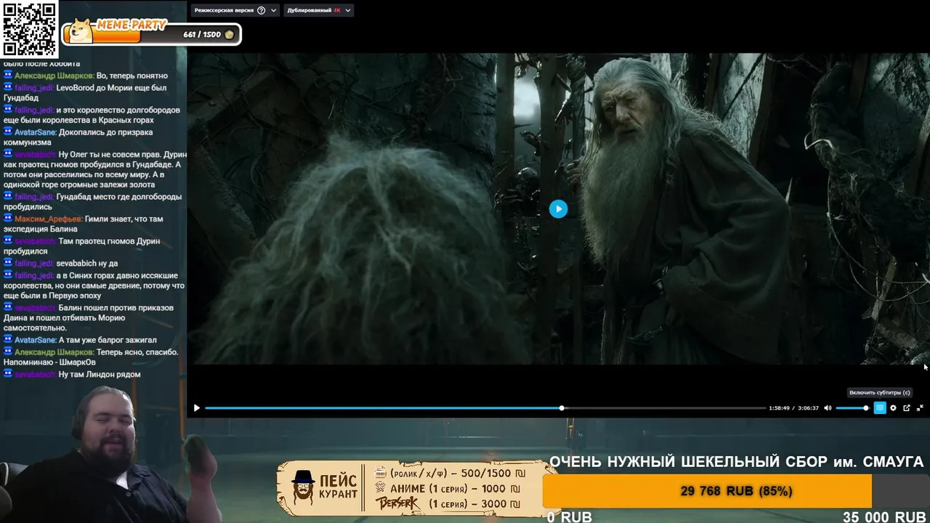This screenshot has width=930, height=523.
Task: Click the hat-and-beard mascot icon
Action: 303,487
